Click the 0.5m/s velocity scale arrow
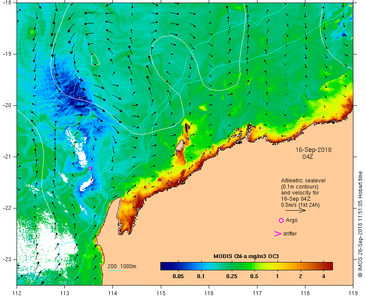This screenshot has width=366, height=296. tap(295, 211)
